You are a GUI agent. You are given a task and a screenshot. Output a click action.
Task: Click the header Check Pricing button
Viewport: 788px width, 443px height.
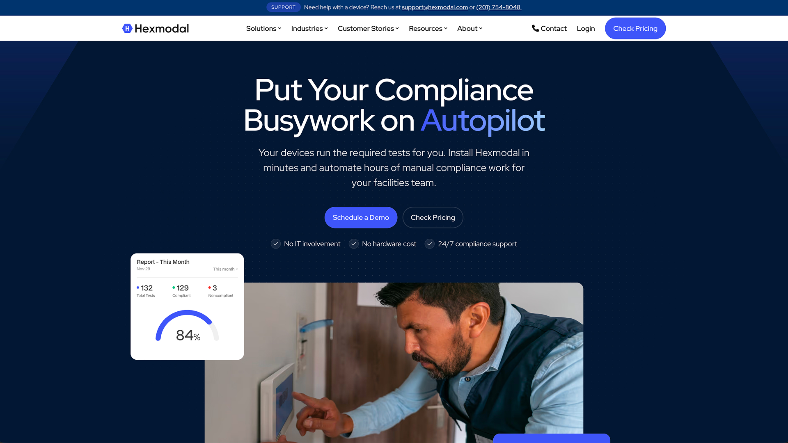(x=635, y=28)
